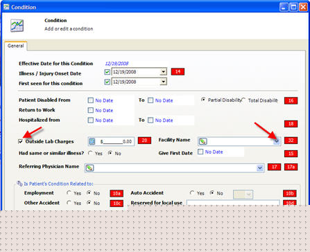Click the Referring Physician Name input field

pos(175,168)
